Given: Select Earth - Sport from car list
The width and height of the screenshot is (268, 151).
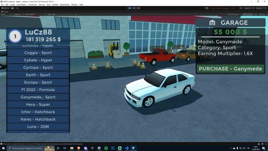Looking at the screenshot, I should (x=38, y=75).
